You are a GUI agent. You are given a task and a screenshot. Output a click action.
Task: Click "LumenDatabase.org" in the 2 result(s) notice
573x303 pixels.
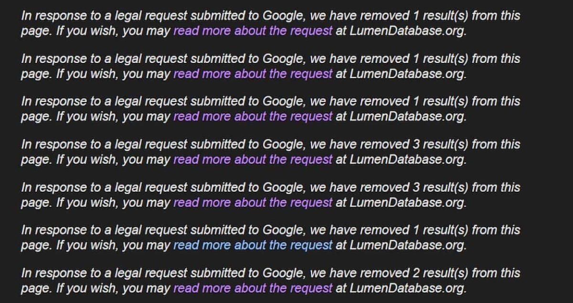(x=407, y=288)
